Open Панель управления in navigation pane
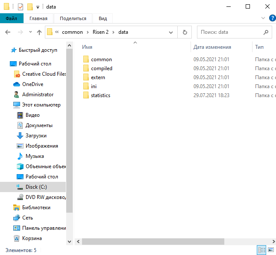 coord(40,228)
